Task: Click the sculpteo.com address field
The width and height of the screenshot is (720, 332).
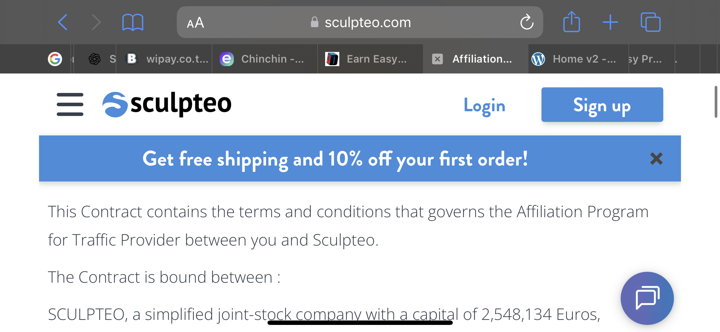Action: pos(360,22)
